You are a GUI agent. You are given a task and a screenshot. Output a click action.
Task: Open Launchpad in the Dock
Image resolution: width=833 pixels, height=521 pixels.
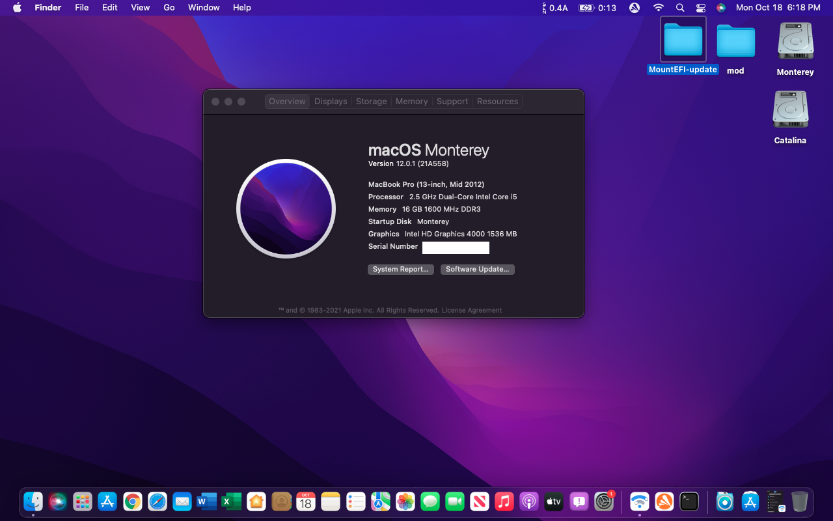point(83,501)
